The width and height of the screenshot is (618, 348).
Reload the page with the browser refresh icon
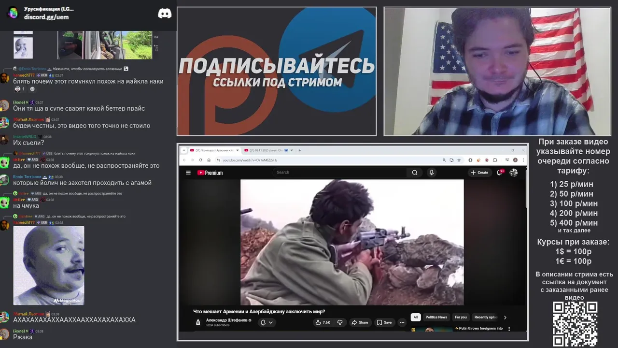(x=200, y=160)
